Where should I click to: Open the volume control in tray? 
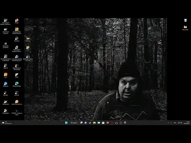pyautogui.click(x=181, y=123)
